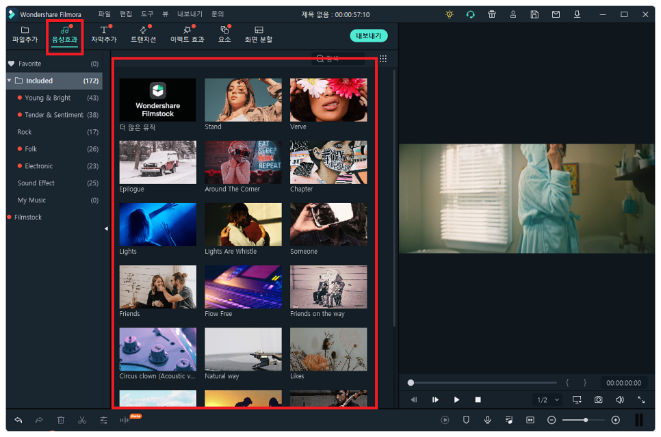
Task: Open the 내보내기 menu in menu bar
Action: coord(190,14)
